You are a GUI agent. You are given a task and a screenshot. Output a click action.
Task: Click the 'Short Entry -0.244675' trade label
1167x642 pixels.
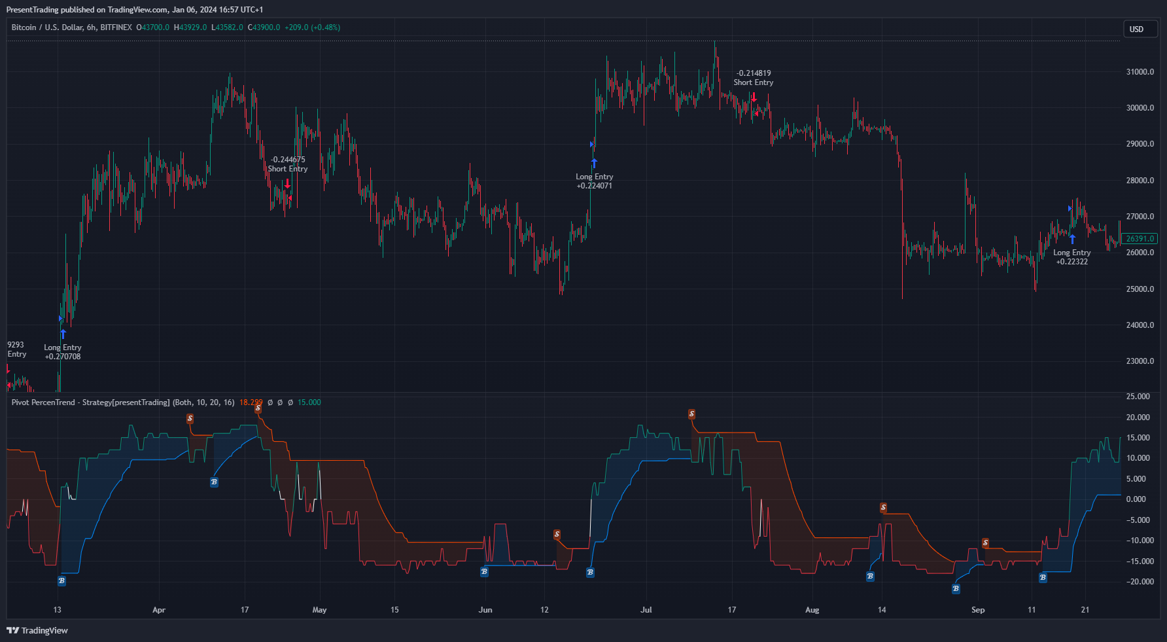(x=288, y=164)
